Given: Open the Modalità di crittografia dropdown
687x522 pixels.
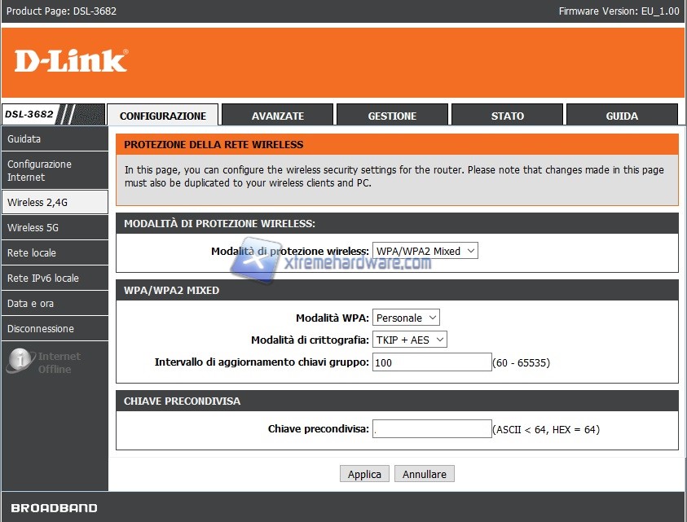Looking at the screenshot, I should click(410, 340).
